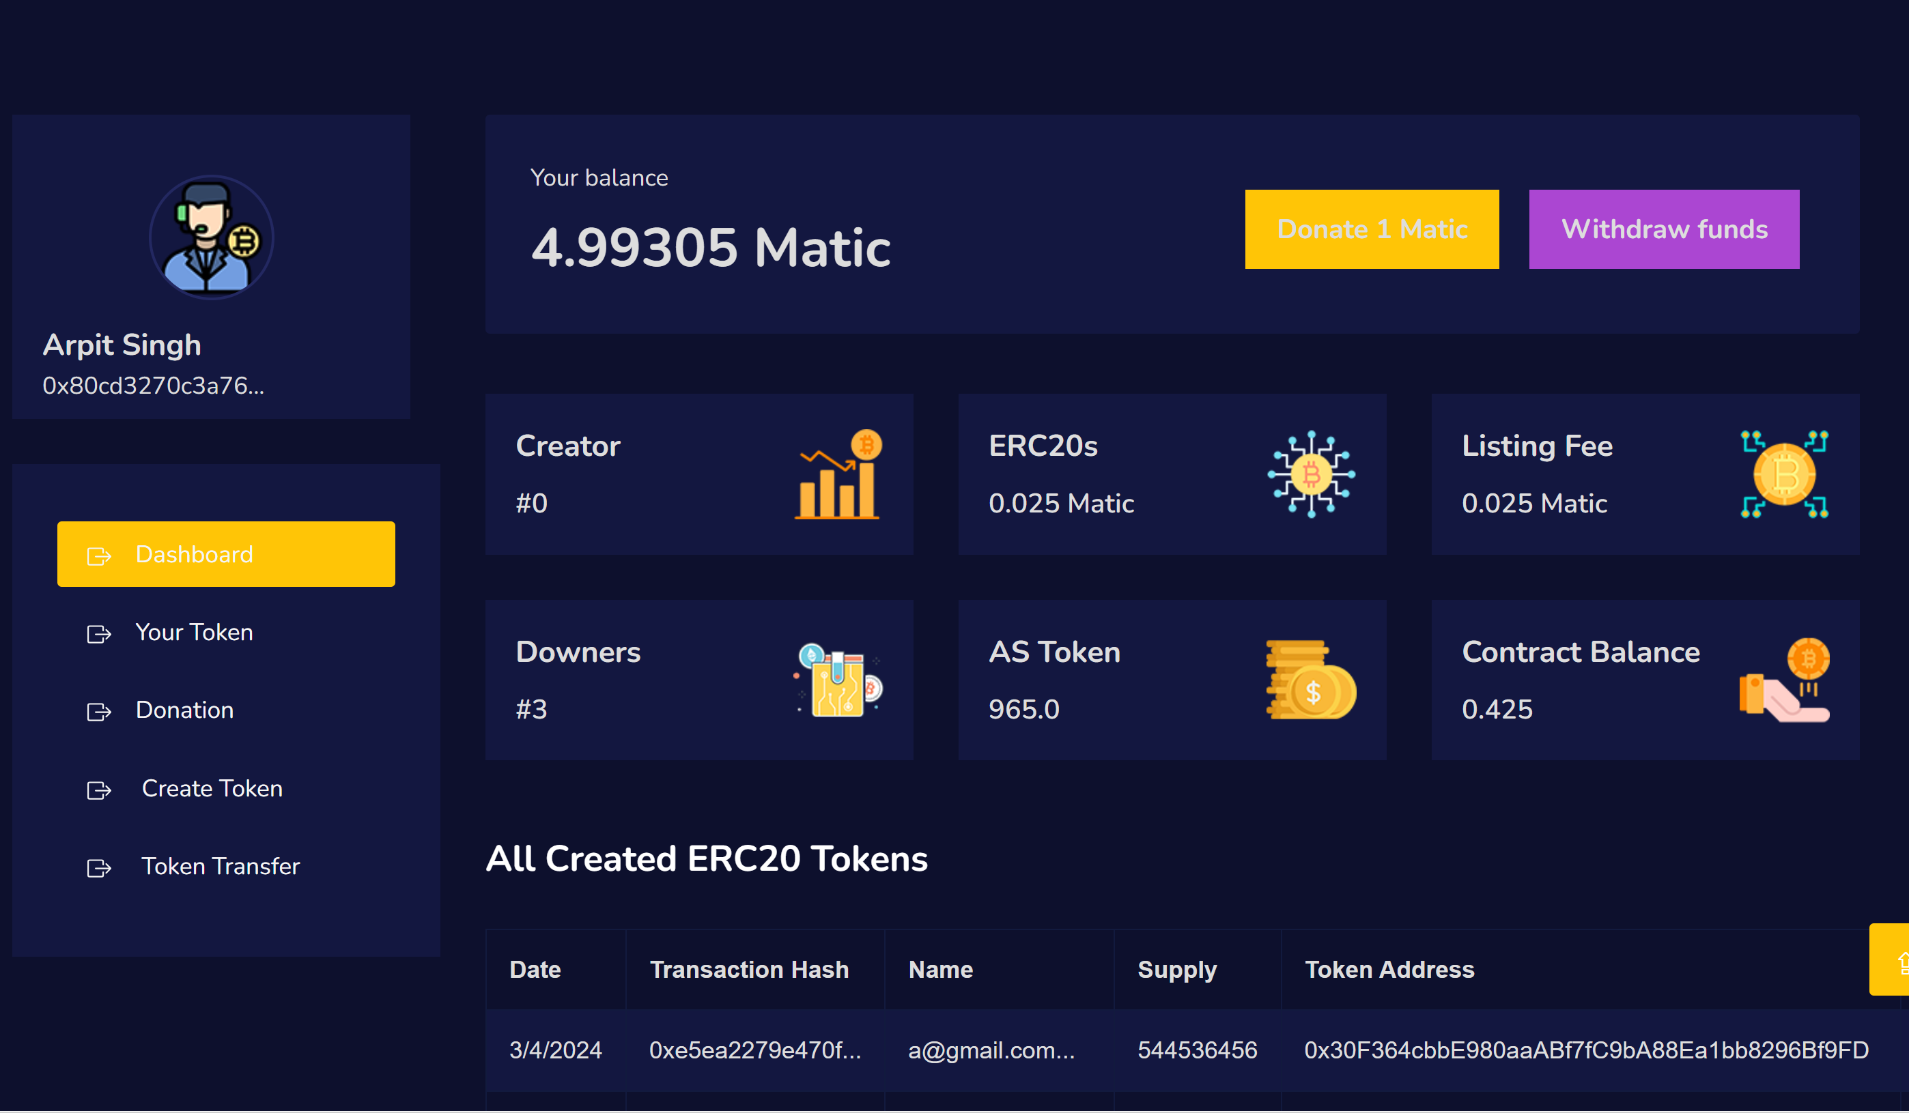
Task: Click the Contract Balance hand coin icon
Action: click(x=1785, y=680)
